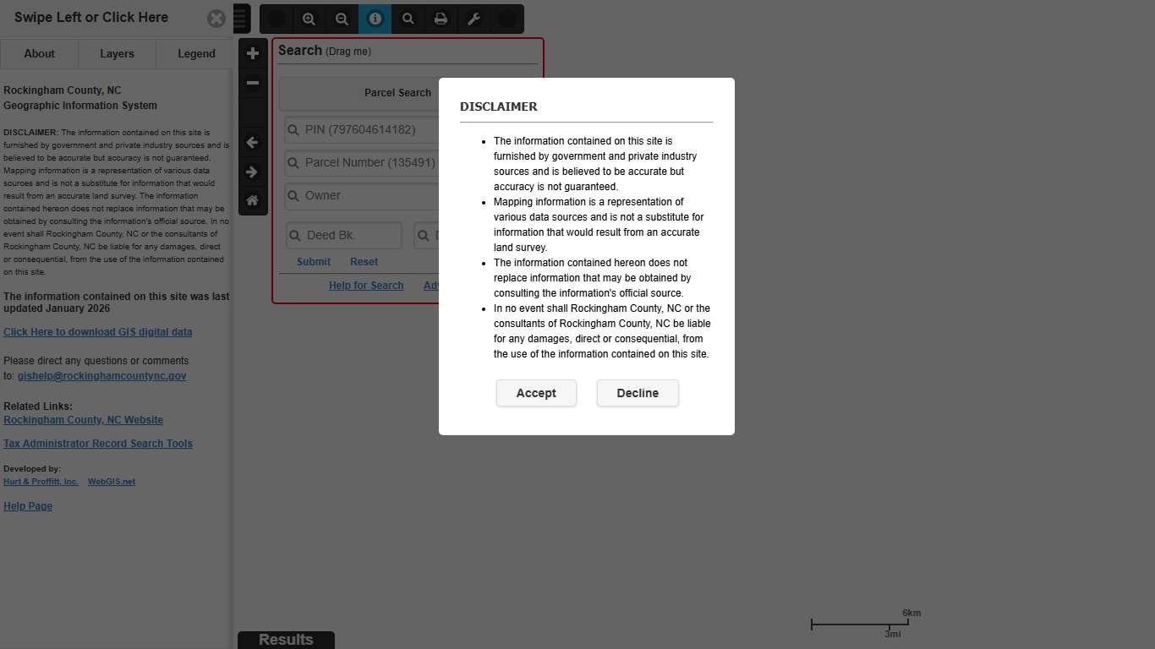Open the About tab
This screenshot has height=649, width=1155.
(39, 53)
